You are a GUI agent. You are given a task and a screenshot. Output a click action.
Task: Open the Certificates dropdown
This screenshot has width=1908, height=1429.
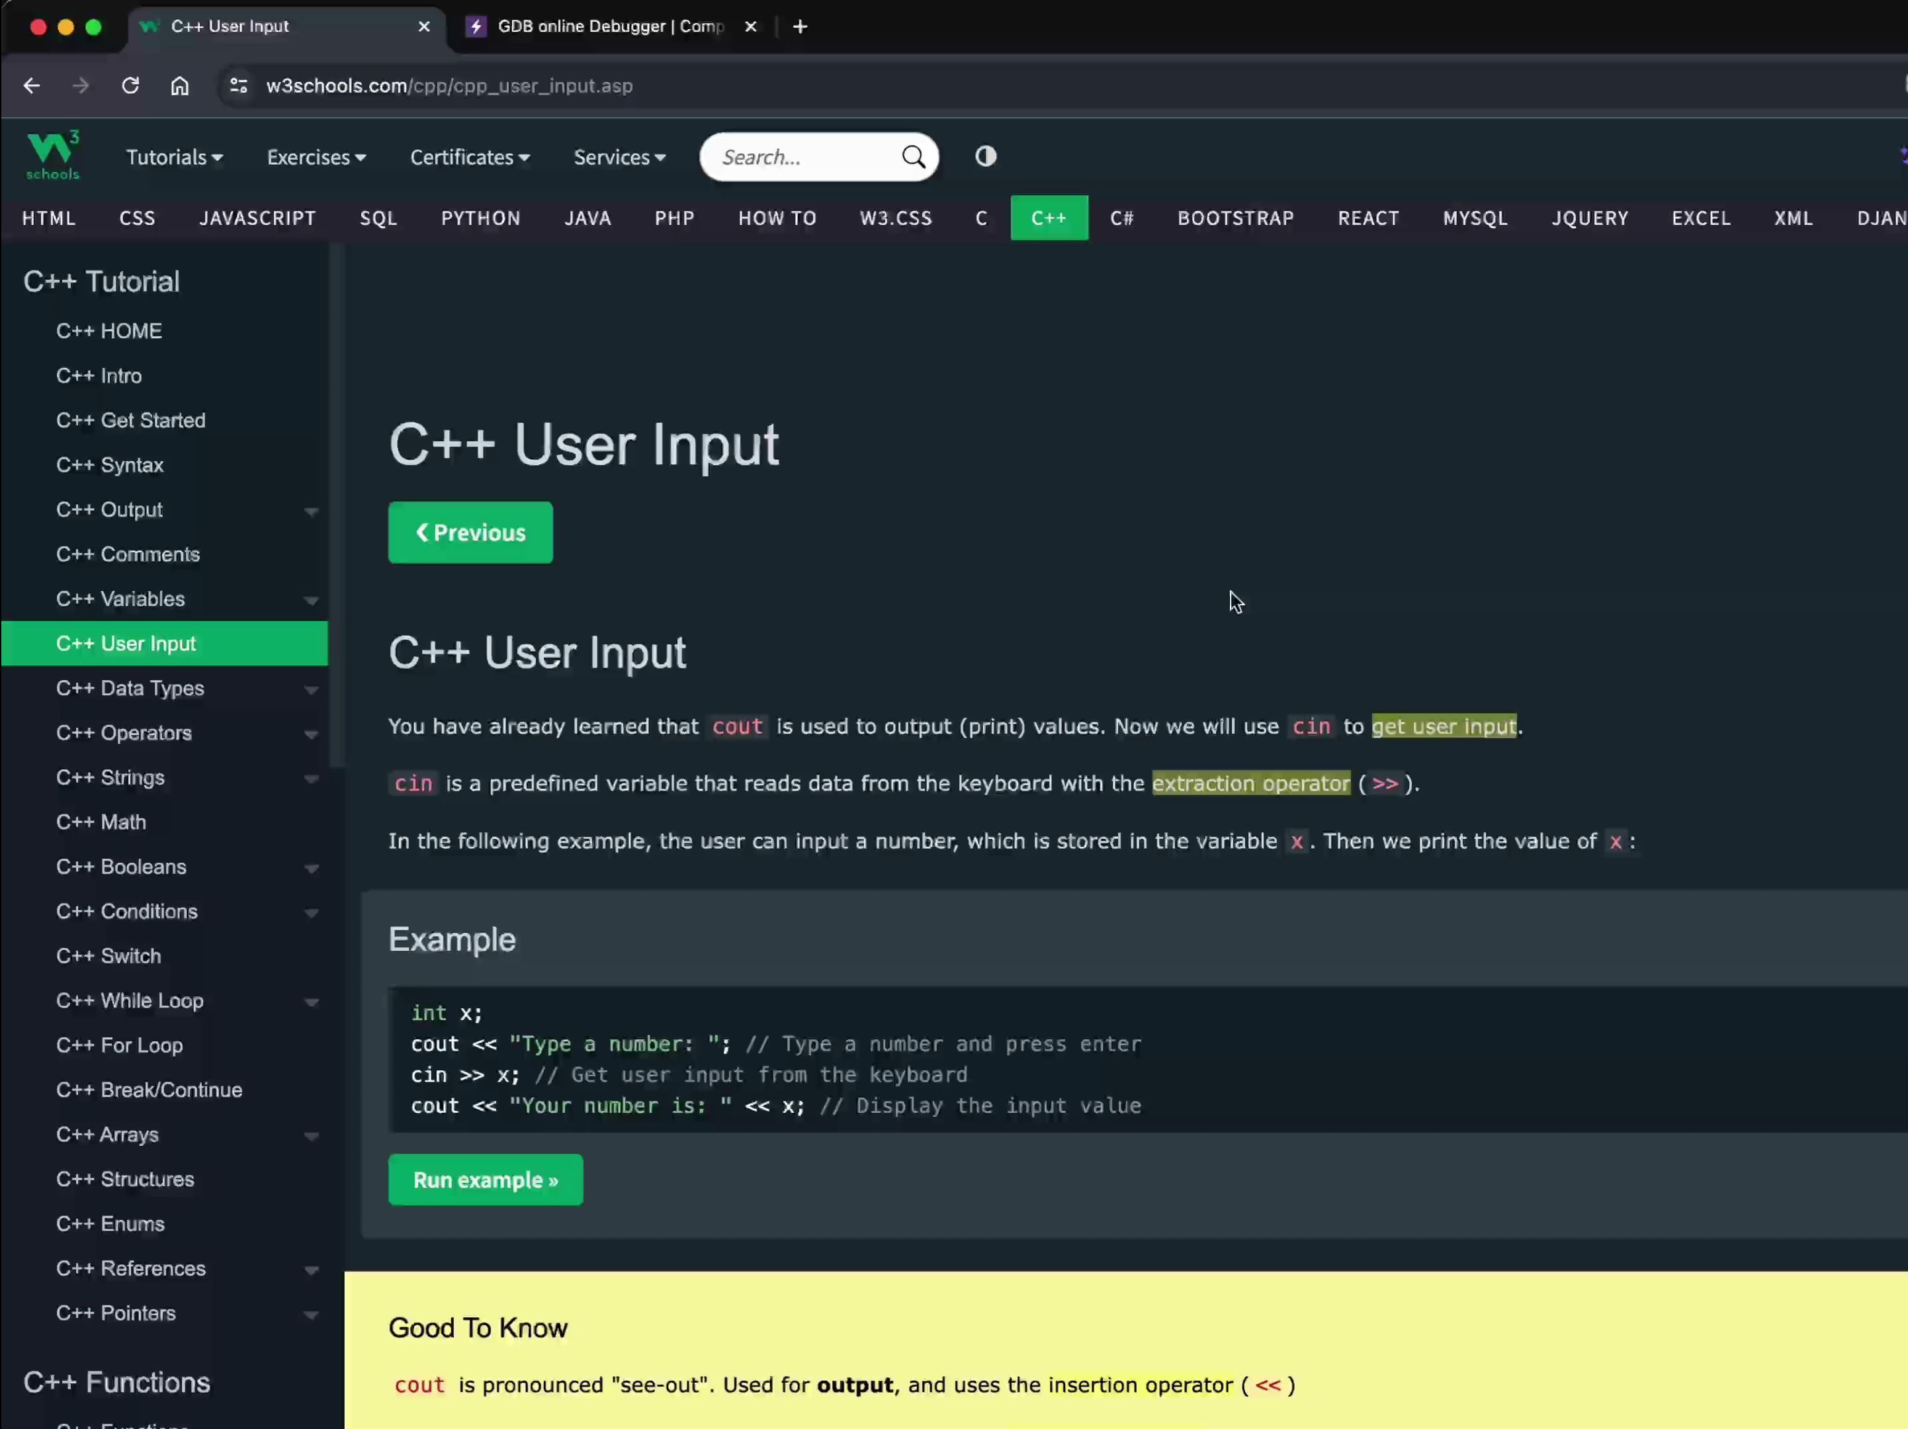click(469, 157)
